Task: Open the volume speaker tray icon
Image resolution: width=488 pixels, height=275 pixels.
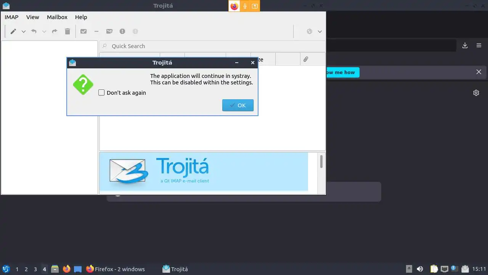Action: pyautogui.click(x=420, y=269)
